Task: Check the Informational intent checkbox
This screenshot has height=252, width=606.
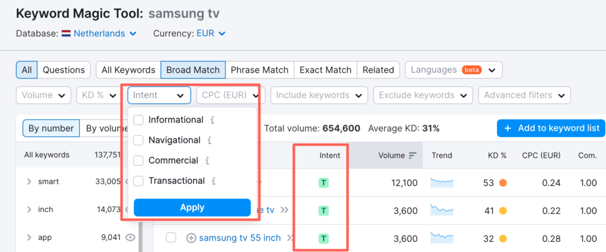Action: pos(138,120)
